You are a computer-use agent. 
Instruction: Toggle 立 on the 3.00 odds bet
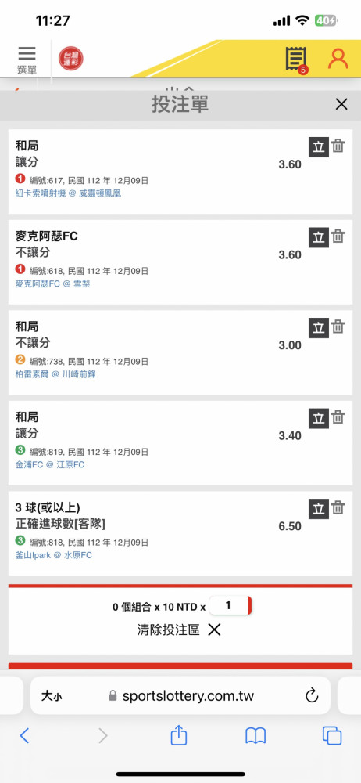click(x=319, y=328)
